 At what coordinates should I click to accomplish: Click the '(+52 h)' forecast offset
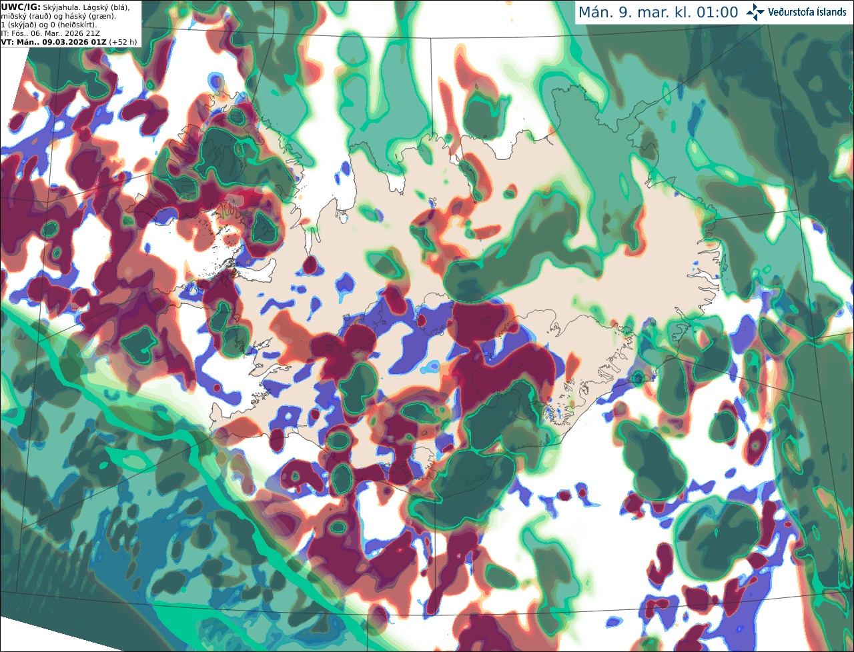tap(124, 42)
